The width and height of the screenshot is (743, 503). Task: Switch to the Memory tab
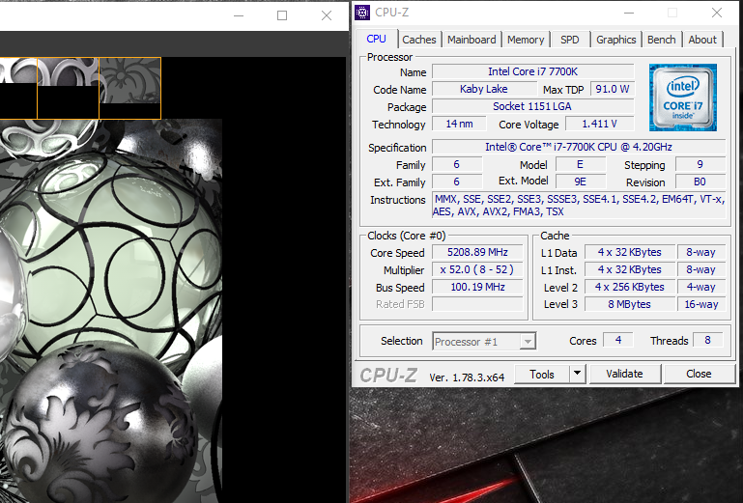526,40
